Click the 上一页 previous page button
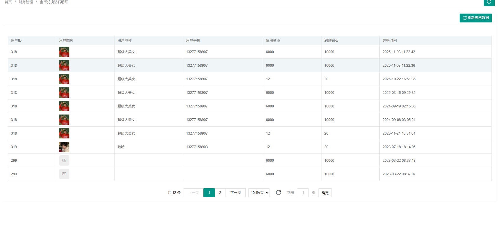 (193, 193)
